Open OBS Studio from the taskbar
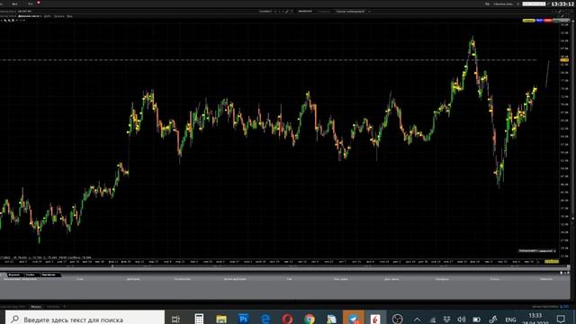The image size is (576, 324). pyautogui.click(x=397, y=319)
